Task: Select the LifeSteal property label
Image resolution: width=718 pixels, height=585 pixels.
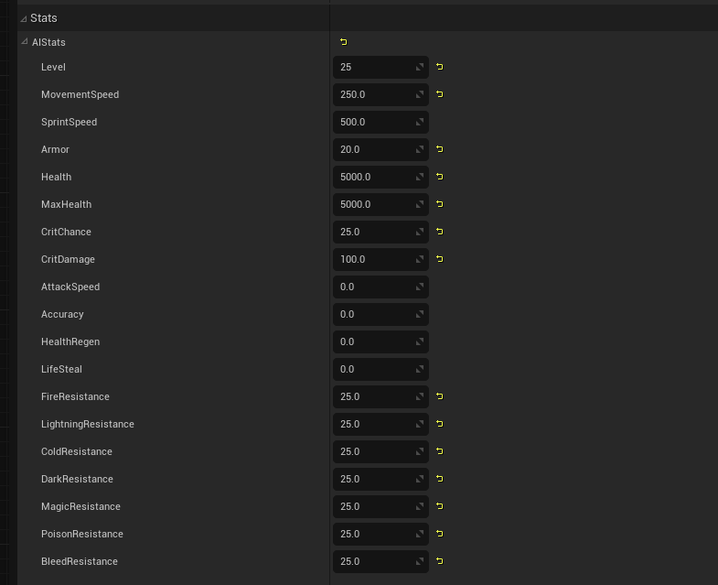Action: pos(61,370)
